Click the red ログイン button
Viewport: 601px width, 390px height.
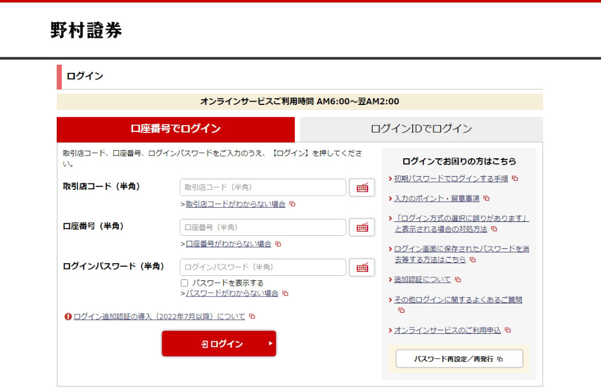click(219, 344)
